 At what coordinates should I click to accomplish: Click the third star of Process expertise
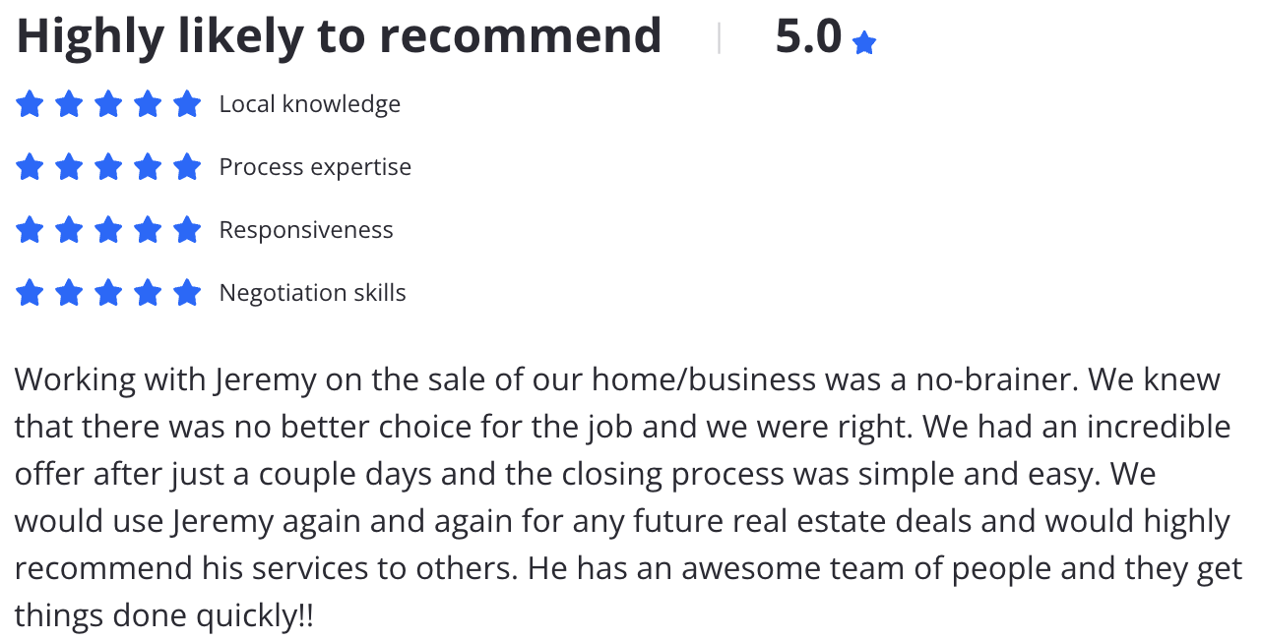pyautogui.click(x=108, y=166)
